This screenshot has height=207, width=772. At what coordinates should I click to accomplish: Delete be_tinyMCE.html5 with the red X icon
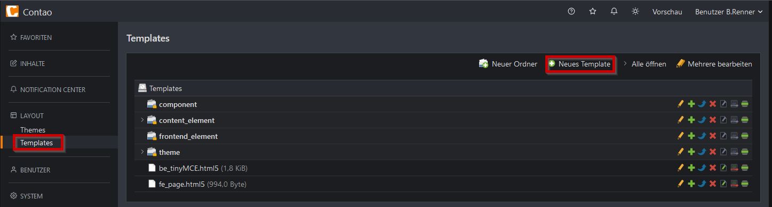coord(713,168)
